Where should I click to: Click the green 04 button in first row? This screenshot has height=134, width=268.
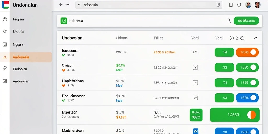point(224,52)
